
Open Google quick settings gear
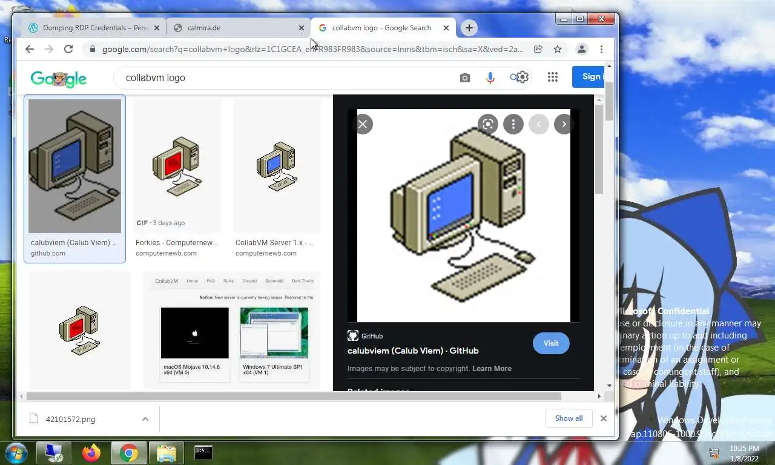pyautogui.click(x=523, y=77)
